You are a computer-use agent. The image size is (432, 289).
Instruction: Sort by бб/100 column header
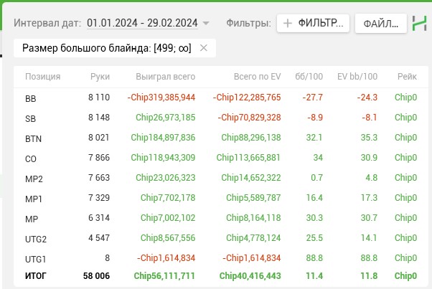click(309, 77)
